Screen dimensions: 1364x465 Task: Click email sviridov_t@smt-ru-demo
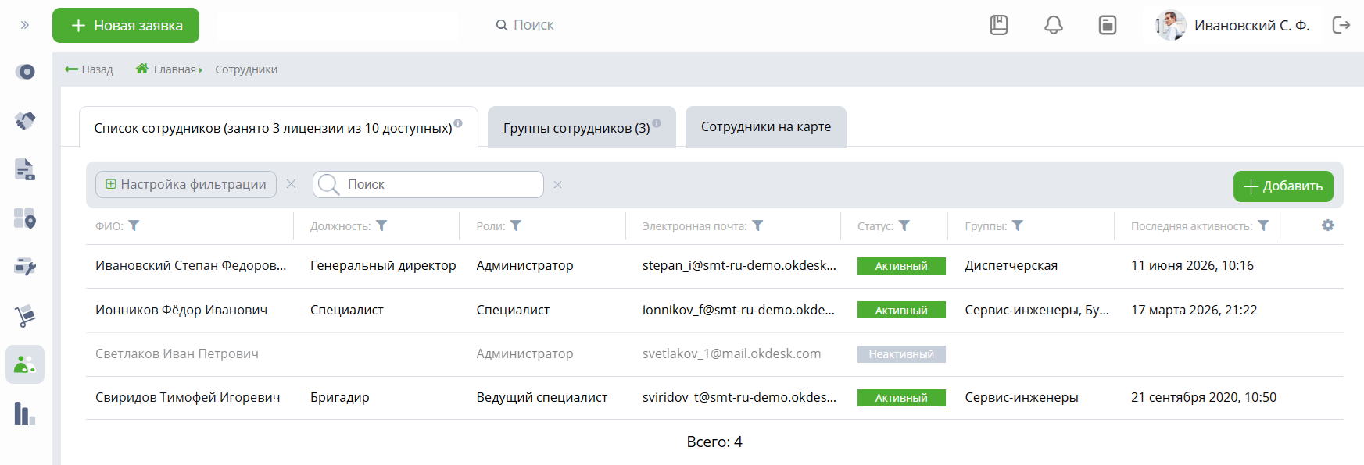(739, 398)
